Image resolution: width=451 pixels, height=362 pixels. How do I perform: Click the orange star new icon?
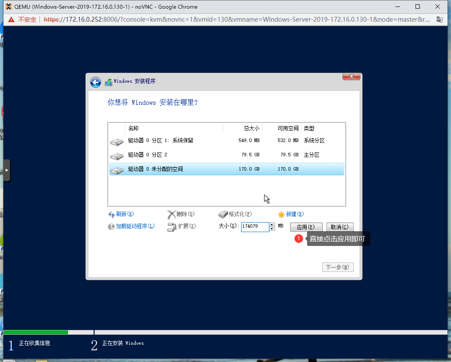(x=281, y=214)
